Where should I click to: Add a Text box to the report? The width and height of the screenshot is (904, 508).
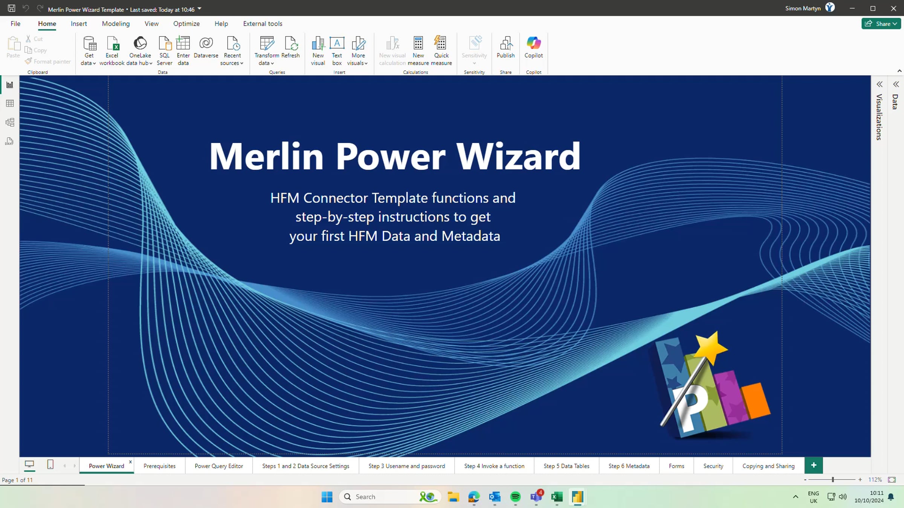337,51
